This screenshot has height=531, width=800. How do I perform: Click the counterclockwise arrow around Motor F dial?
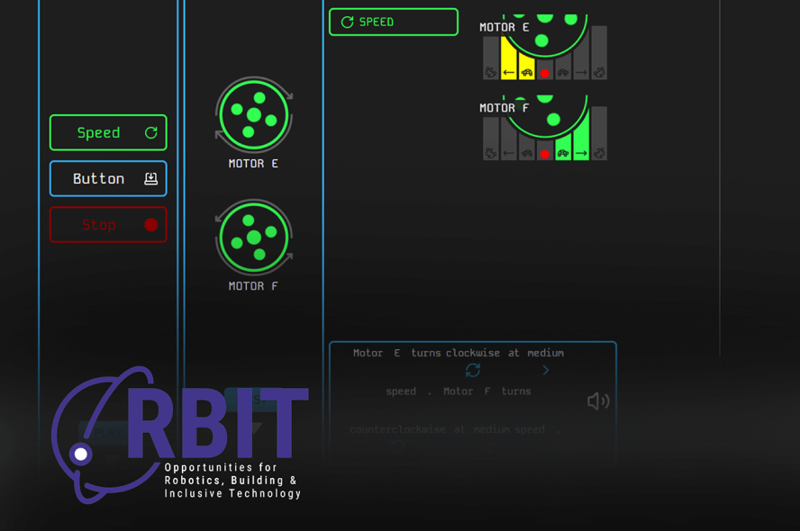tap(220, 220)
